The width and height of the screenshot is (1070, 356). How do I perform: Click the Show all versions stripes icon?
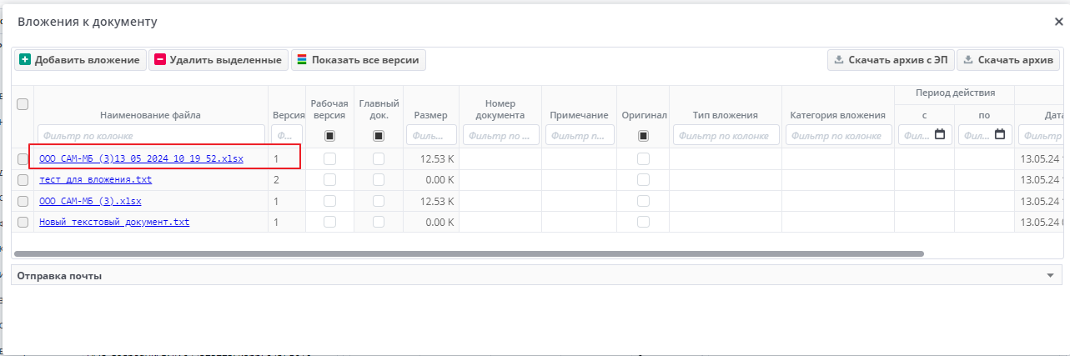[302, 60]
